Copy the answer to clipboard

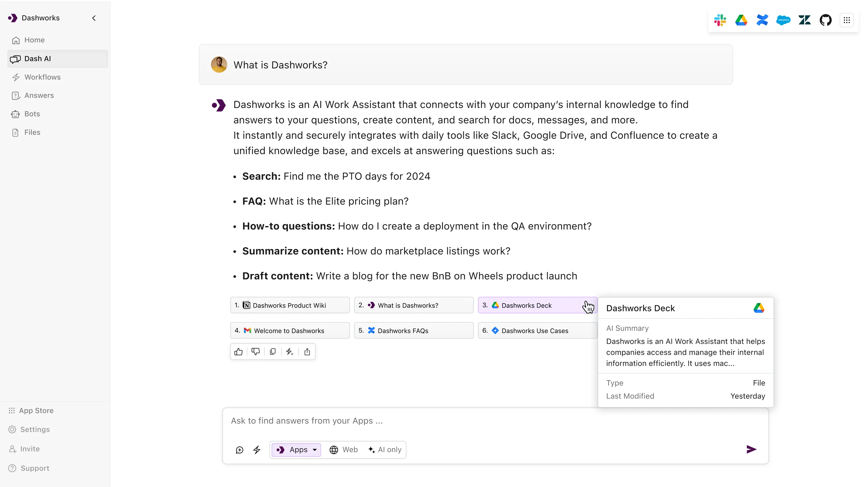pyautogui.click(x=273, y=352)
